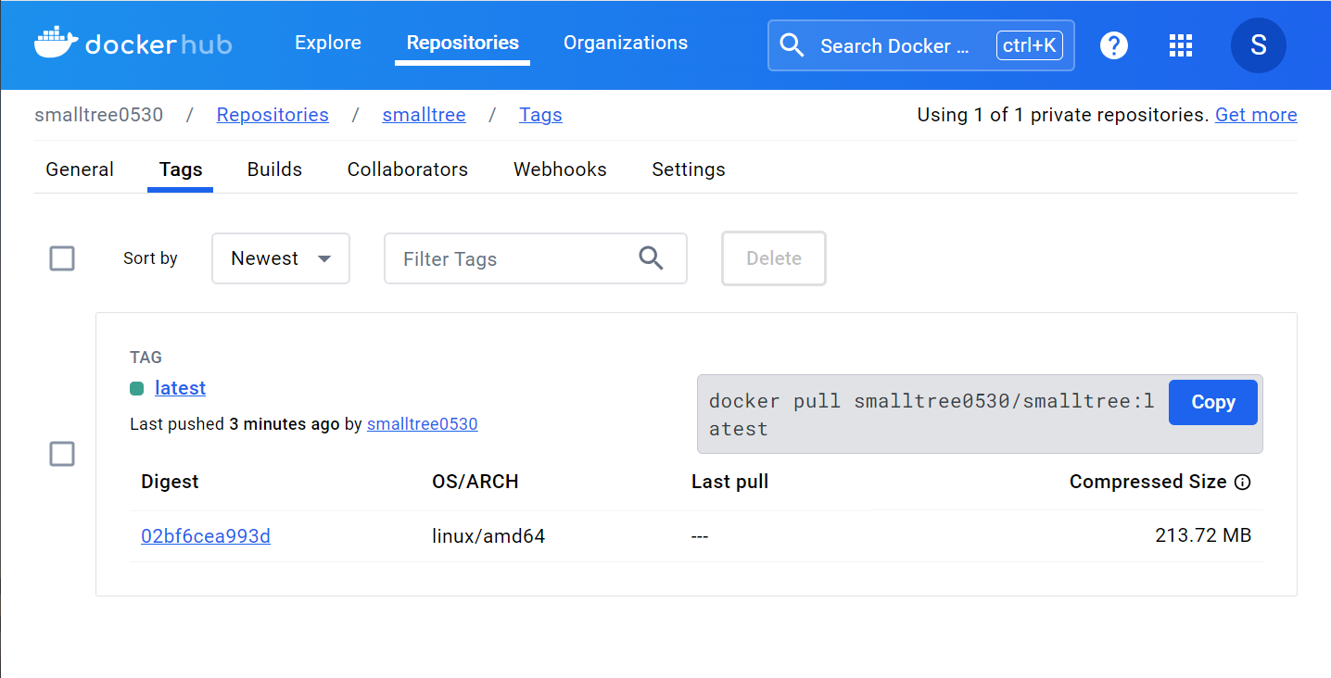The width and height of the screenshot is (1331, 678).
Task: Open the smalltree0530 user link
Action: coord(423,424)
